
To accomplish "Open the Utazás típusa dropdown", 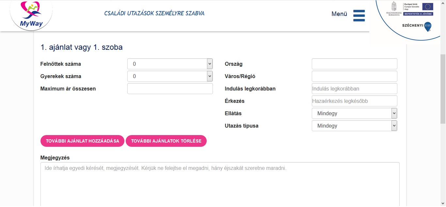I will click(354, 126).
